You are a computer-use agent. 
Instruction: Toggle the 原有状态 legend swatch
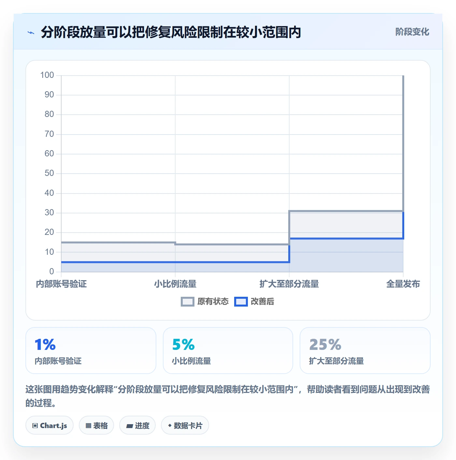coord(187,302)
